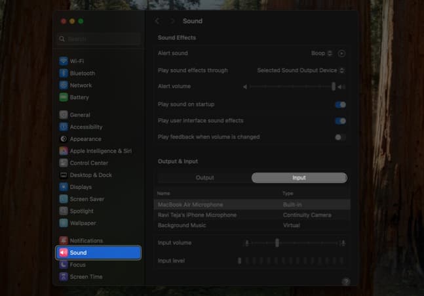
Task: Open Battery icon in sidebar
Action: point(64,97)
